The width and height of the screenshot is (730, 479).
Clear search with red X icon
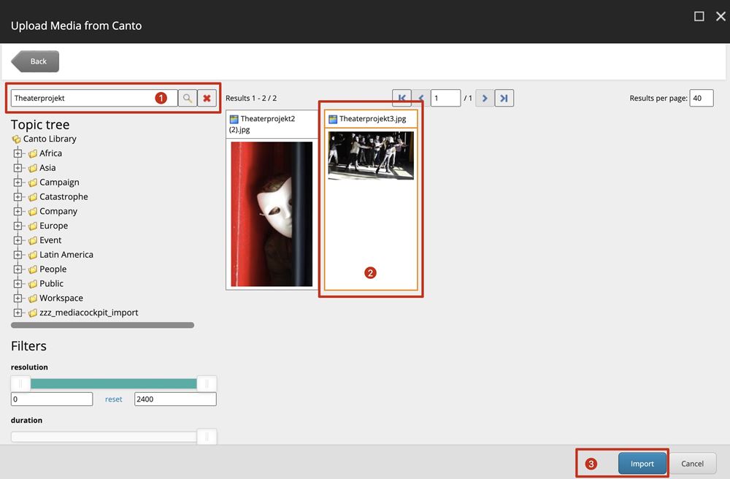207,98
